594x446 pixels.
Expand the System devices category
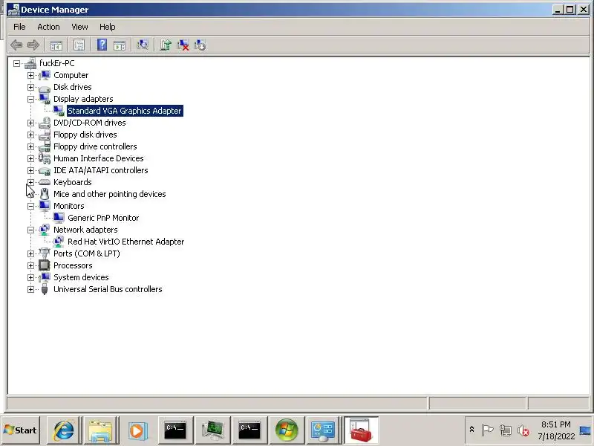(x=30, y=277)
